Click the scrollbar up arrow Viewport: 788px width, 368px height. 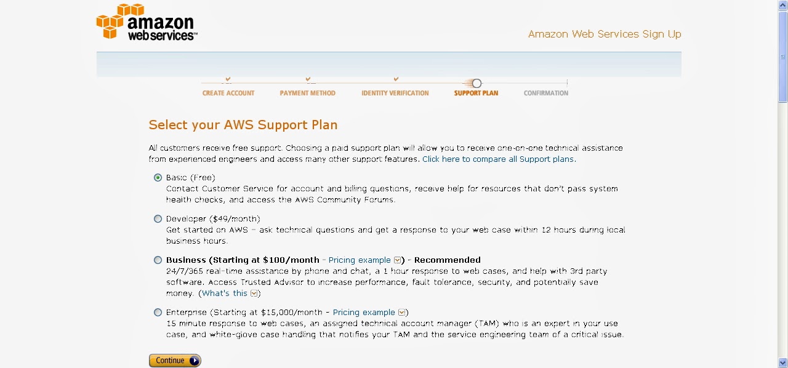(x=782, y=5)
